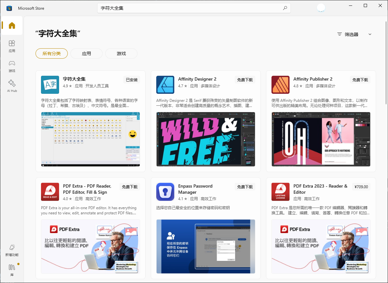Image resolution: width=388 pixels, height=283 pixels.
Task: Select the 所有分类 category tab
Action: (52, 54)
